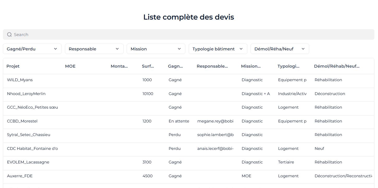Open the Démol/Réha/Neuf filter dropdown
Viewport: 378px width, 188px height.
pos(280,49)
